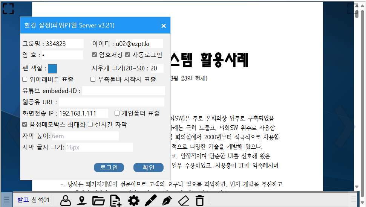Image resolution: width=366 pixels, height=207 pixels.
Task: Enable 실시간 자막 checkbox
Action: pos(90,125)
